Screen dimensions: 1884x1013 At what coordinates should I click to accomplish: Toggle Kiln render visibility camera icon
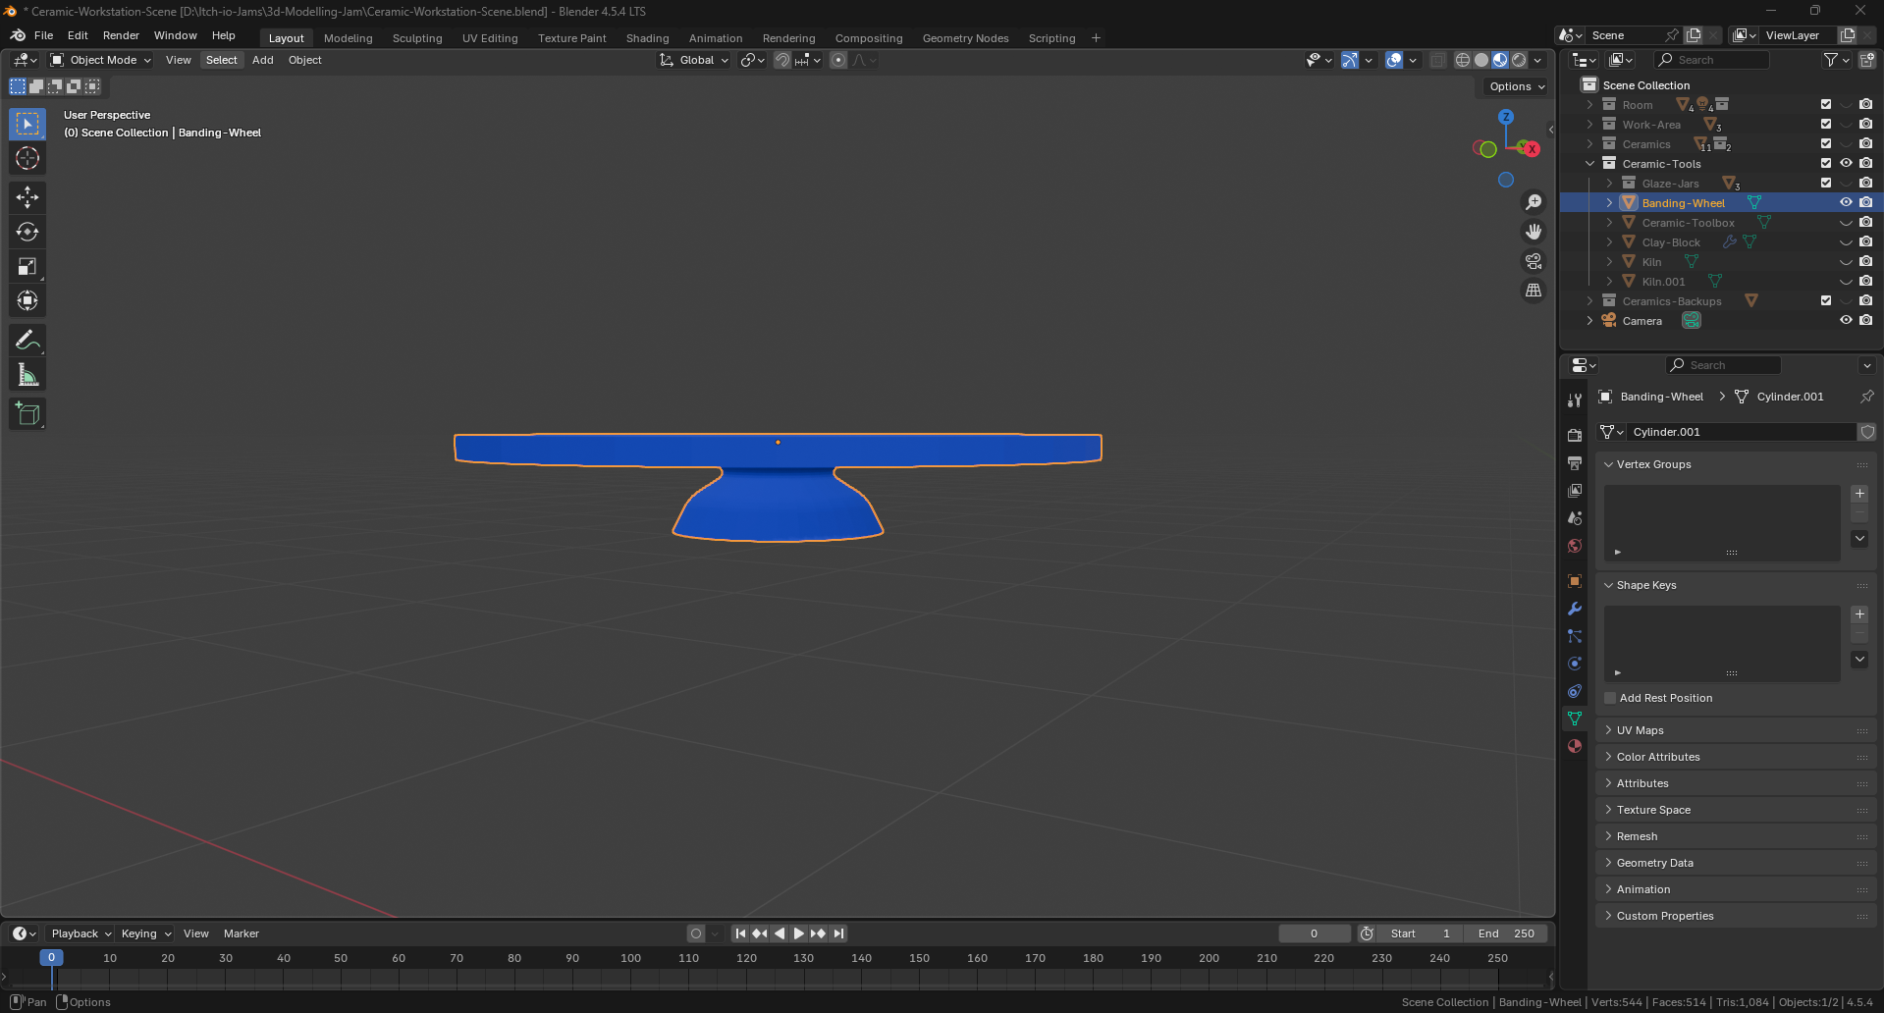[1865, 261]
